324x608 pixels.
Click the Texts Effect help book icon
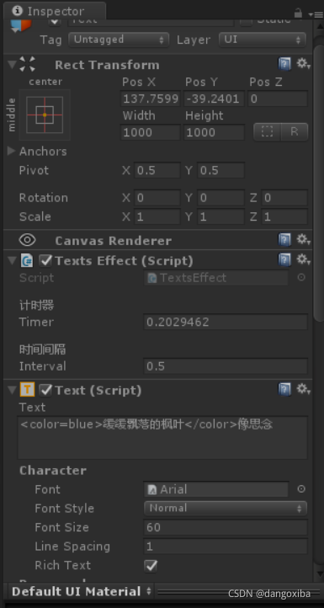tap(284, 260)
